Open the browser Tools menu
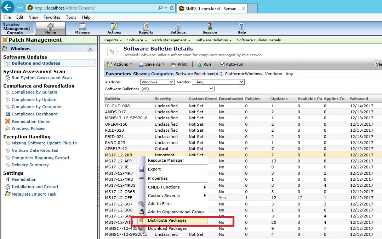 pos(71,17)
